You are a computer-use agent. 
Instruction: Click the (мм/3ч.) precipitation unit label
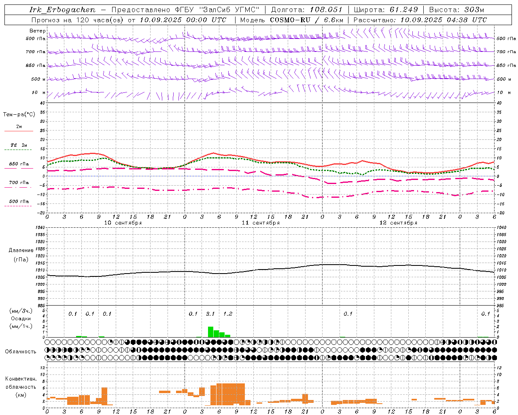coord(21,311)
